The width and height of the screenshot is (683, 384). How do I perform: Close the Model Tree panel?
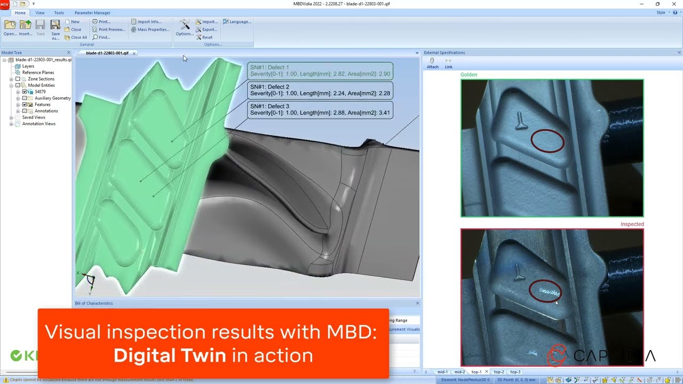click(x=68, y=52)
